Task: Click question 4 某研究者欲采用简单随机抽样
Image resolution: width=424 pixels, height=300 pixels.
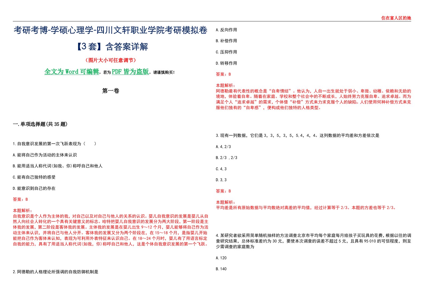Action: point(313,241)
